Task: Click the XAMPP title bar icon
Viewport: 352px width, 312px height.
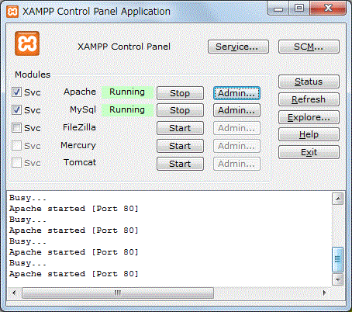Action: [x=12, y=12]
